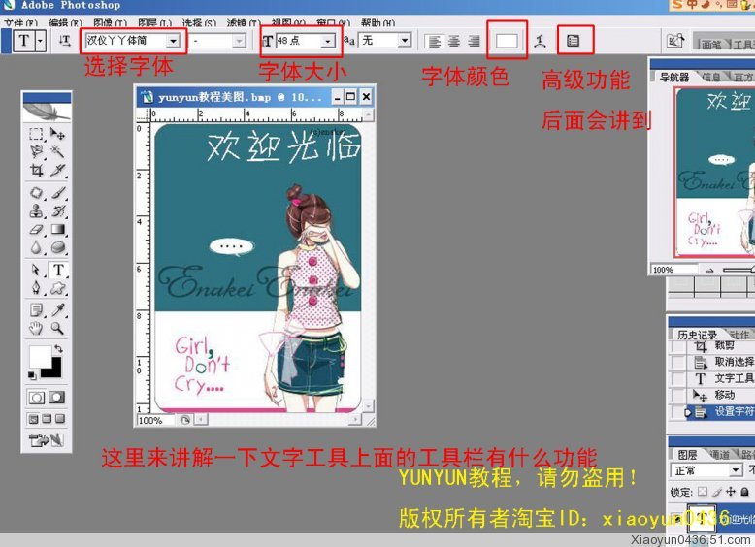Viewport: 755px width, 547px height.
Task: Select the History Brush tool
Action: [58, 211]
